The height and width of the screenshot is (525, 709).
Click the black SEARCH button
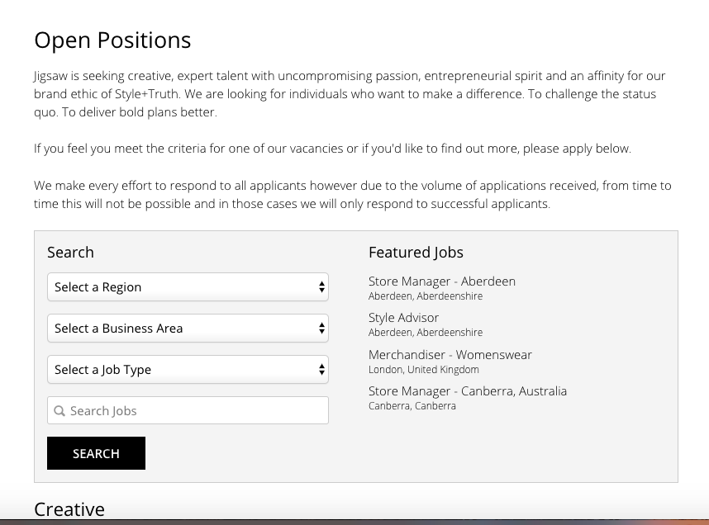(x=97, y=453)
